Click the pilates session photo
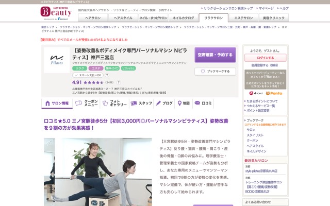 coord(98,172)
